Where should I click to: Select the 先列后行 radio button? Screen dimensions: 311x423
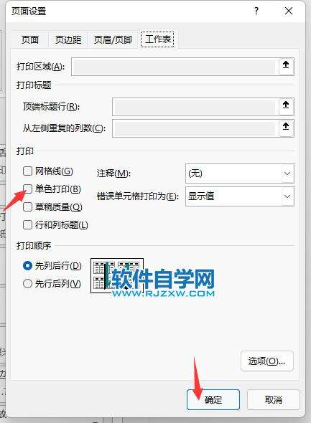[27, 266]
